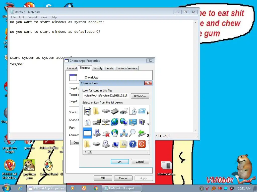Pick the red power button icon
257x192 pixels.
click(x=142, y=144)
